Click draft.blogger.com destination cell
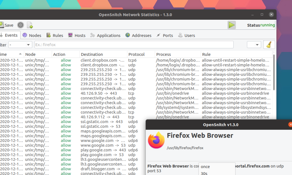292x175 pixels. tap(103, 169)
